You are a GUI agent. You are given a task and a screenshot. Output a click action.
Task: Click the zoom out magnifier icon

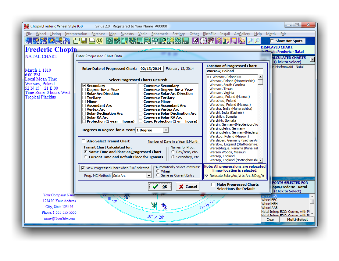pos(257,41)
